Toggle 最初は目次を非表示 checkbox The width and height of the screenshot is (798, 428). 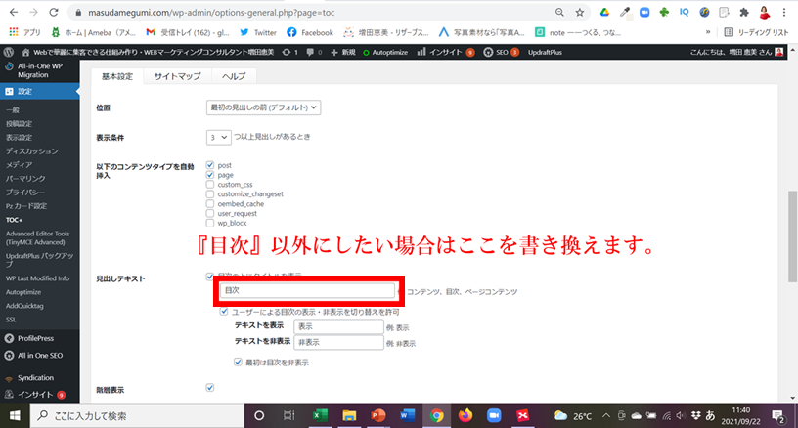(x=238, y=362)
